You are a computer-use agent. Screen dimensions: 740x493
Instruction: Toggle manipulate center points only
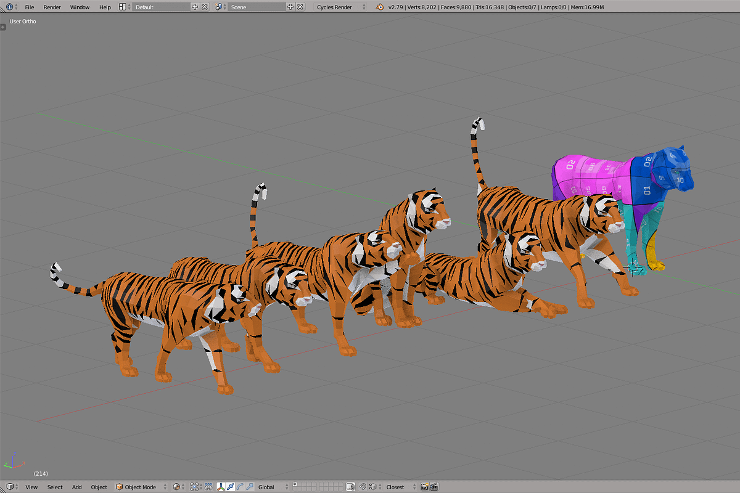208,487
